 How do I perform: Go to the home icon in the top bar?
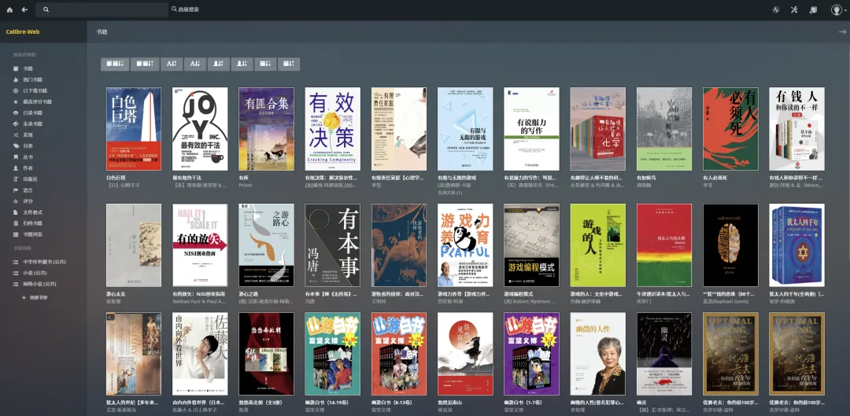(9, 9)
